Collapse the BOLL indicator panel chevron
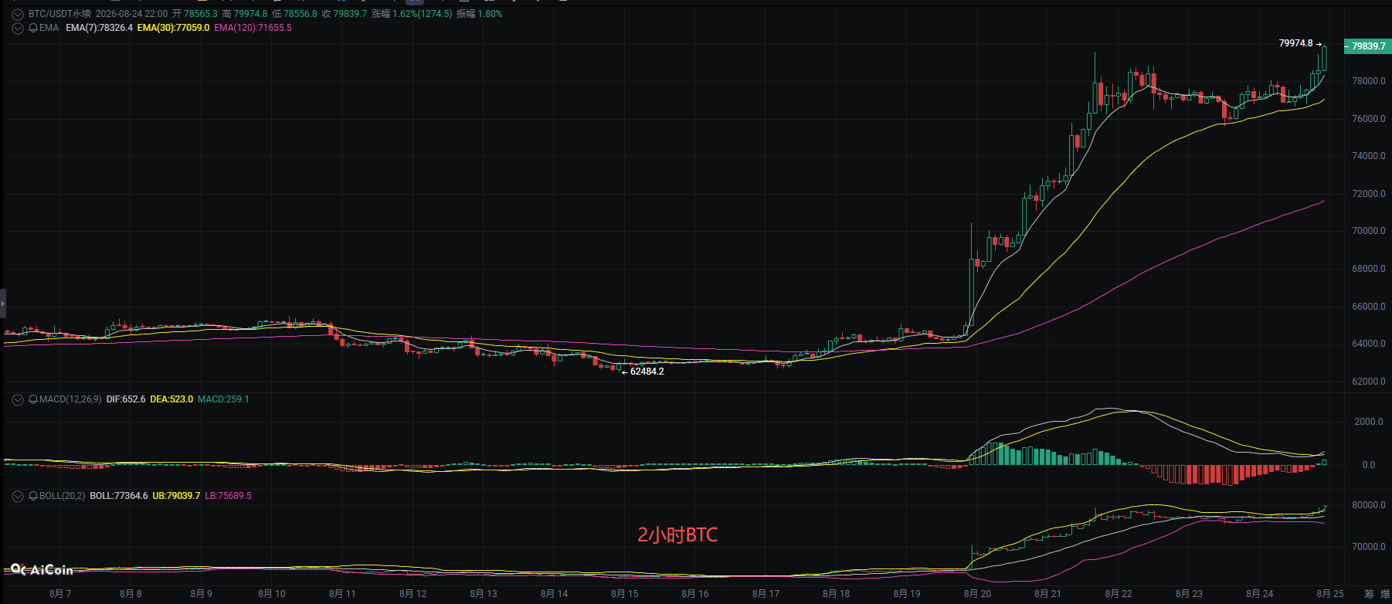The image size is (1392, 604). click(x=17, y=496)
